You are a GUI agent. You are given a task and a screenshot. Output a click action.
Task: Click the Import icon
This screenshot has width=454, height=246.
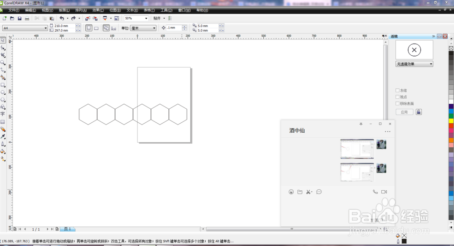88,18
